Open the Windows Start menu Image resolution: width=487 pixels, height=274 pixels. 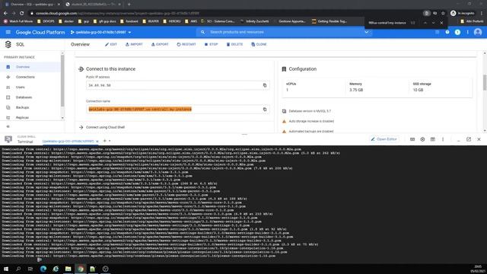pos(5,269)
